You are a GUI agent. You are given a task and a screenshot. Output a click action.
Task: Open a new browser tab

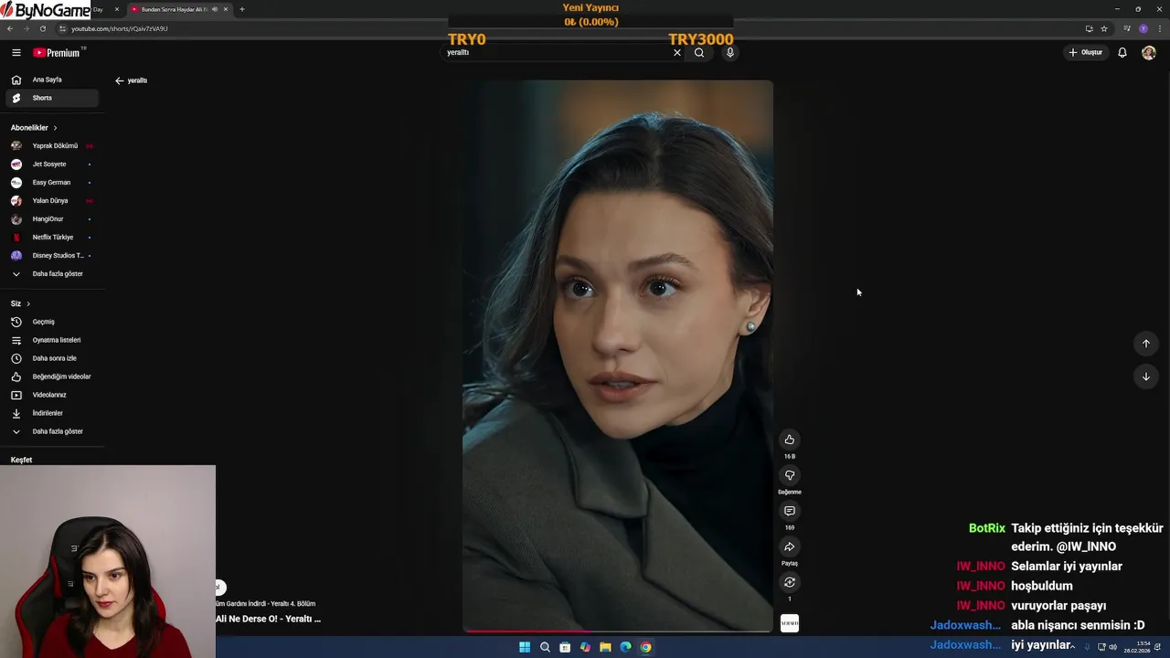(x=242, y=9)
